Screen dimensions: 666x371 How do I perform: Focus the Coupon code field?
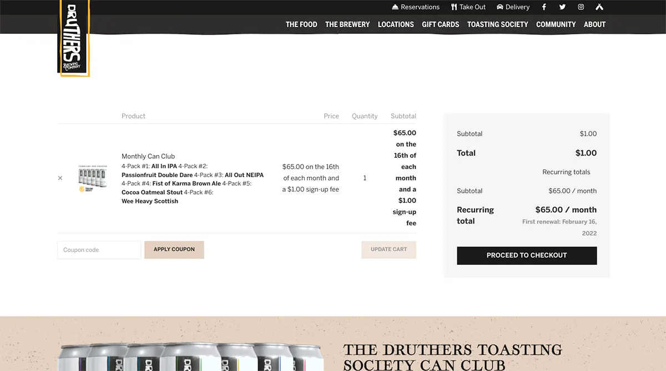pyautogui.click(x=99, y=250)
